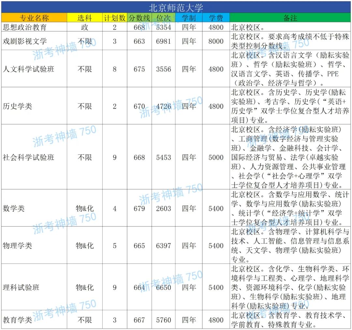352x330 pixels.
Task: Select the 专业名称 column header
Action: pos(34,18)
